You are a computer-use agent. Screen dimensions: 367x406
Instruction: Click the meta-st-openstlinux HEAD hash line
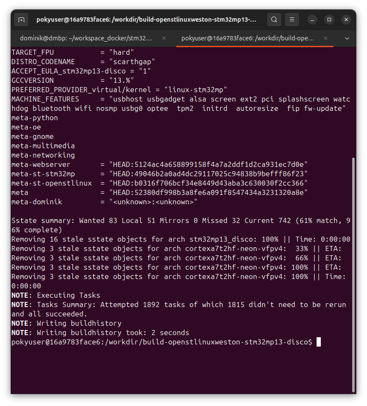click(x=159, y=183)
